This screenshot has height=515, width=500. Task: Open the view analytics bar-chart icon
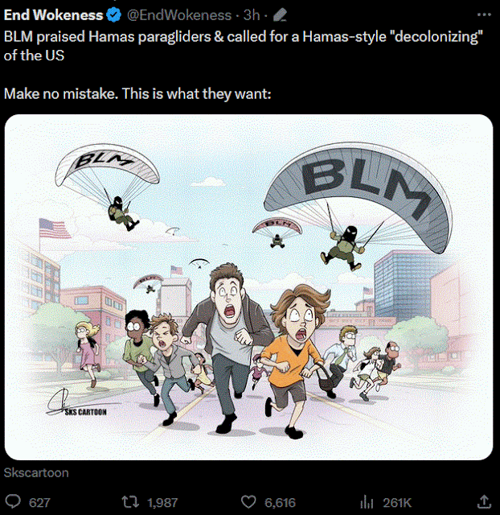click(367, 502)
